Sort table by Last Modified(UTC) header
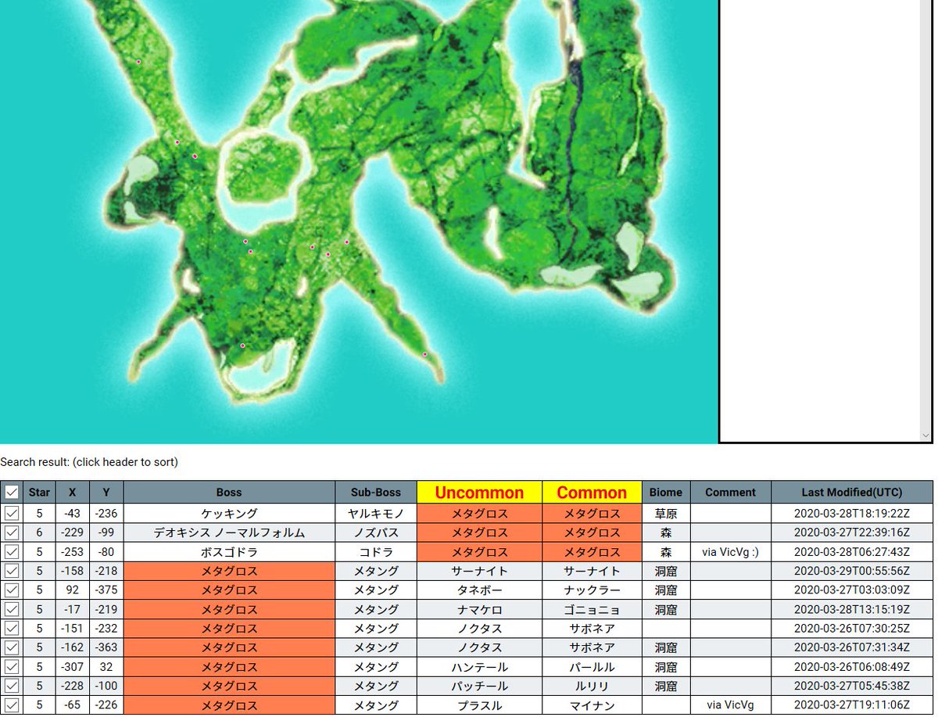 point(851,493)
